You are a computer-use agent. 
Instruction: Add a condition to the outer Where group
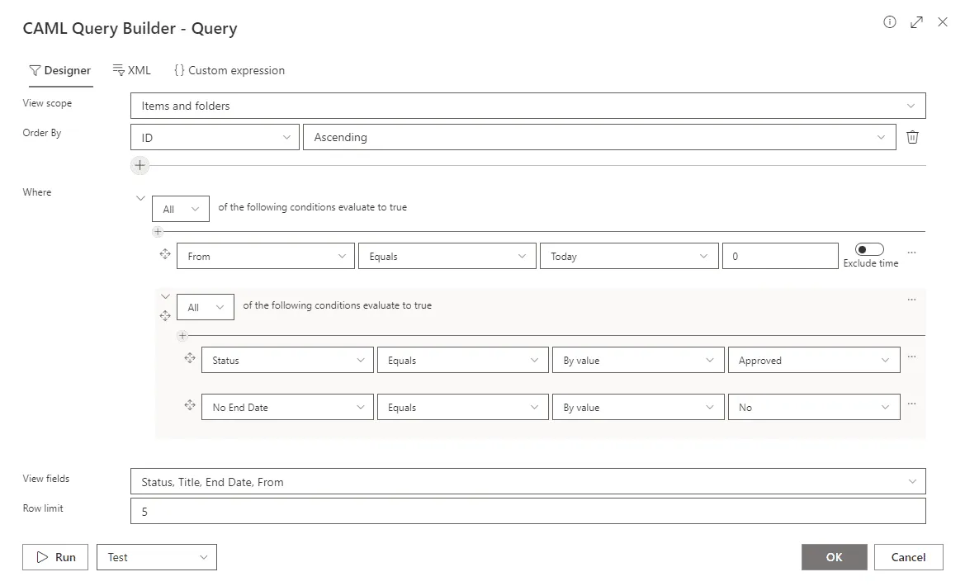tap(158, 232)
